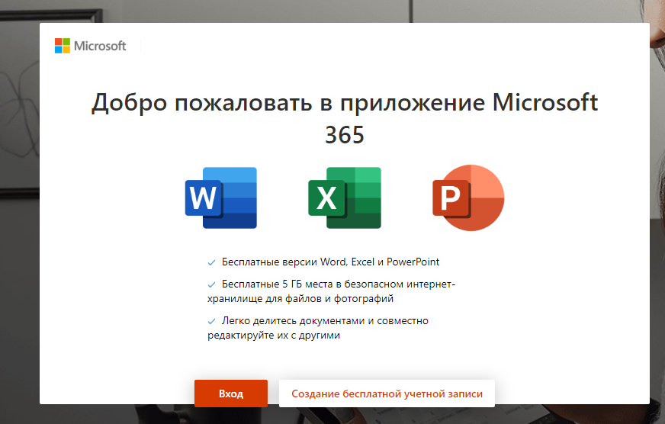Click the Microsoft logo
The width and height of the screenshot is (665, 424).
click(90, 46)
